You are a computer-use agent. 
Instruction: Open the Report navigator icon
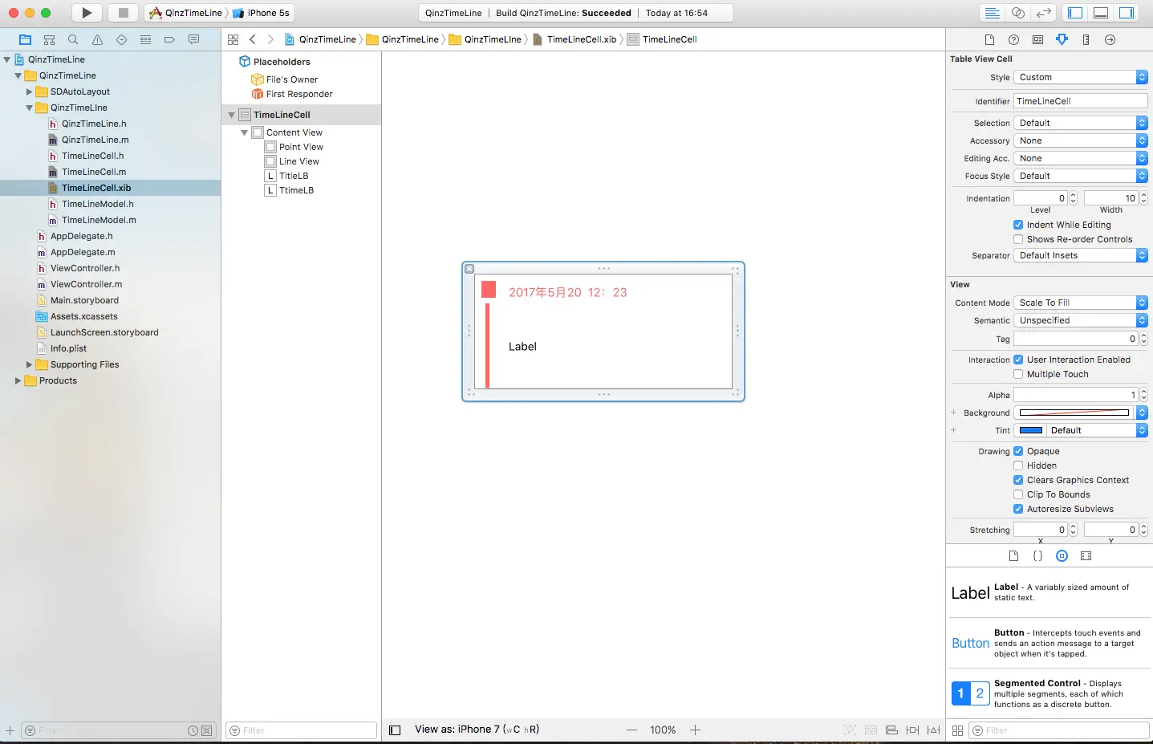193,39
